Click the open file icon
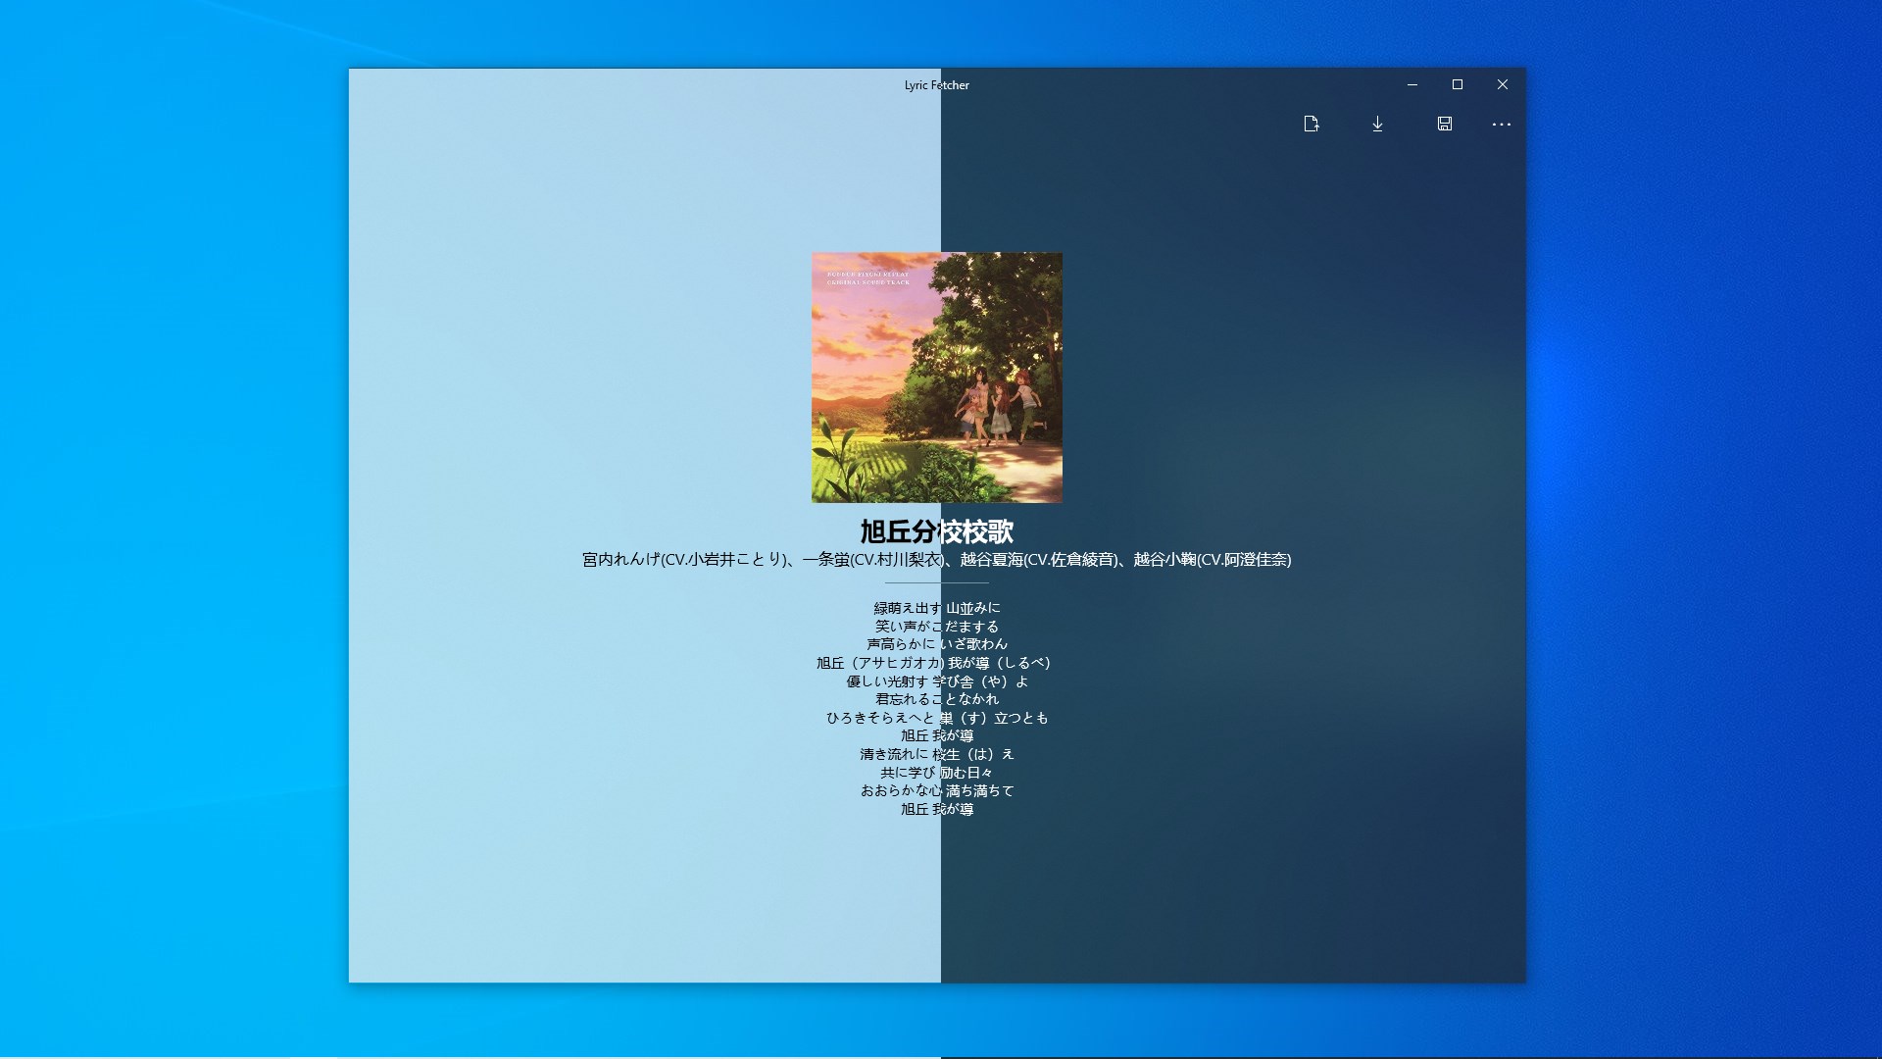The height and width of the screenshot is (1059, 1882). click(1312, 124)
